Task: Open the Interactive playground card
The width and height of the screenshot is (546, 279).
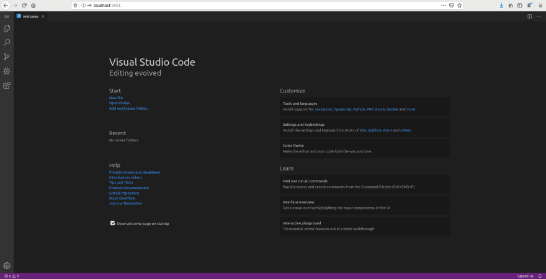Action: coord(365,226)
